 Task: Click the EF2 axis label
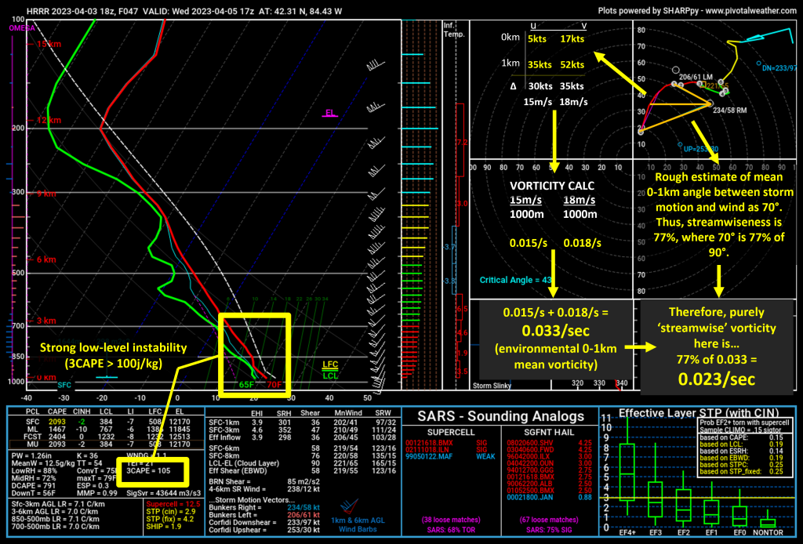click(x=683, y=533)
